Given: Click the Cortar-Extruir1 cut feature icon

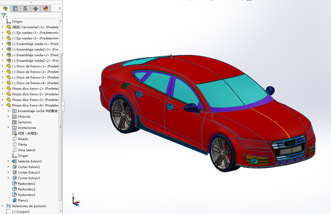Looking at the screenshot, I should pyautogui.click(x=14, y=167).
